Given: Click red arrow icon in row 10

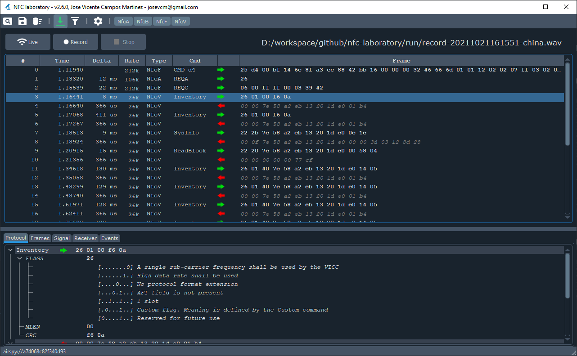Looking at the screenshot, I should [x=221, y=160].
